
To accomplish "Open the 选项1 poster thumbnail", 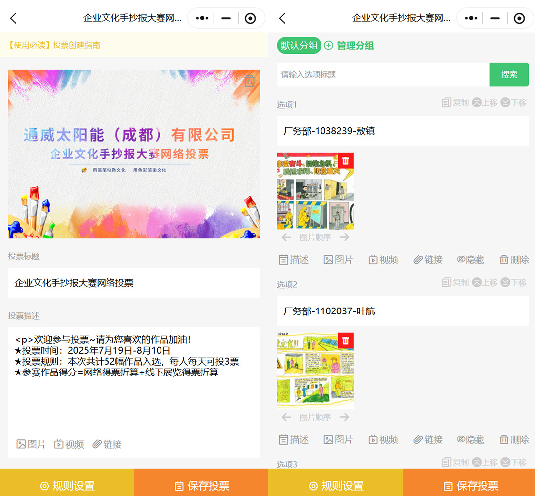I will tap(315, 191).
